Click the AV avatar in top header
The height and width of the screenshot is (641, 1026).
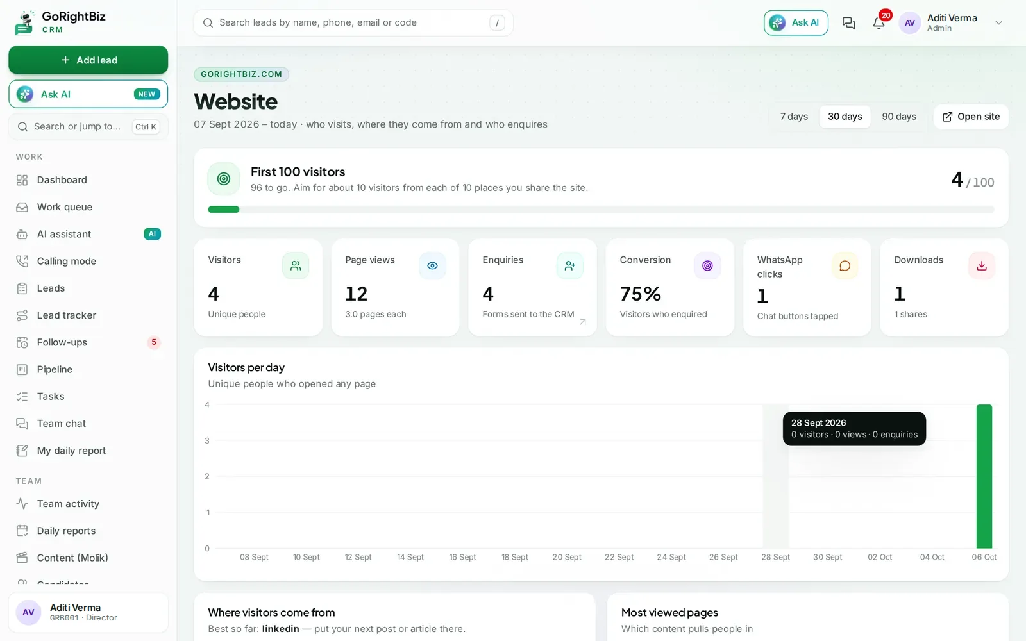[x=909, y=23]
